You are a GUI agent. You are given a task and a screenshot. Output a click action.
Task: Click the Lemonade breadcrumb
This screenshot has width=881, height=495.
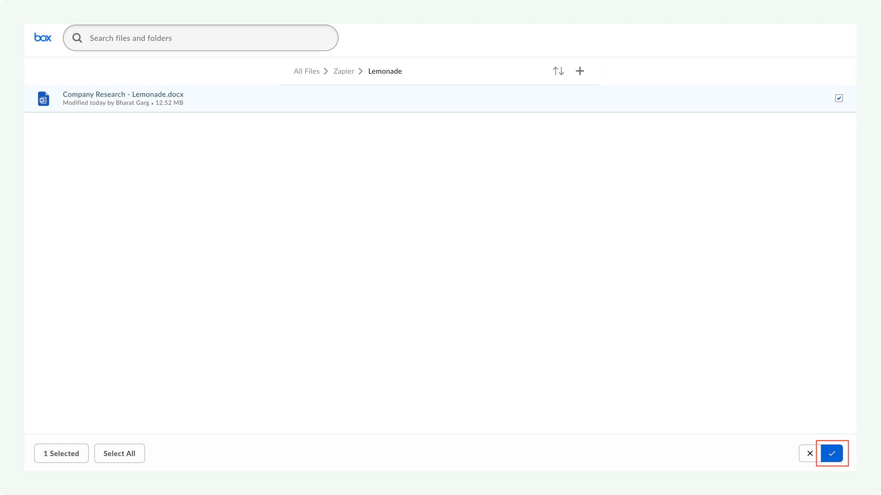point(385,71)
